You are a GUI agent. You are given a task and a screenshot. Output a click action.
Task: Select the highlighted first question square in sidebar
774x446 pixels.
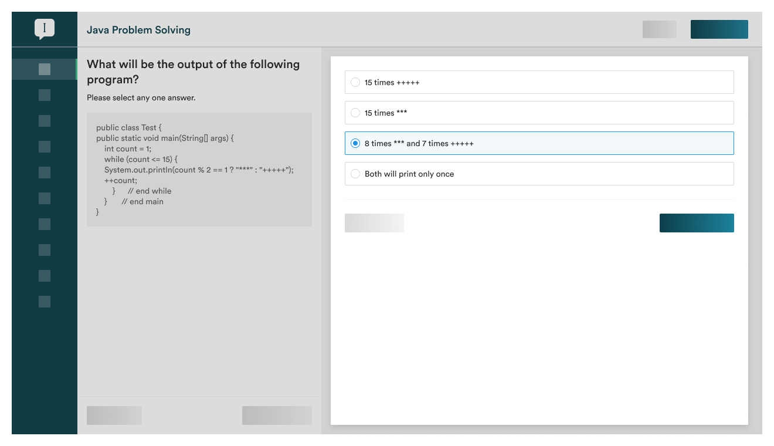[45, 69]
